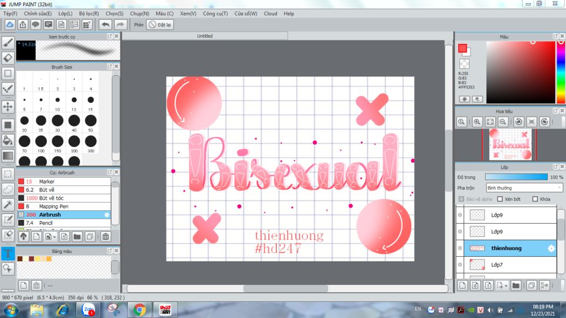The height and width of the screenshot is (318, 566).
Task: Click the transparent color swatch
Action: coord(464,64)
